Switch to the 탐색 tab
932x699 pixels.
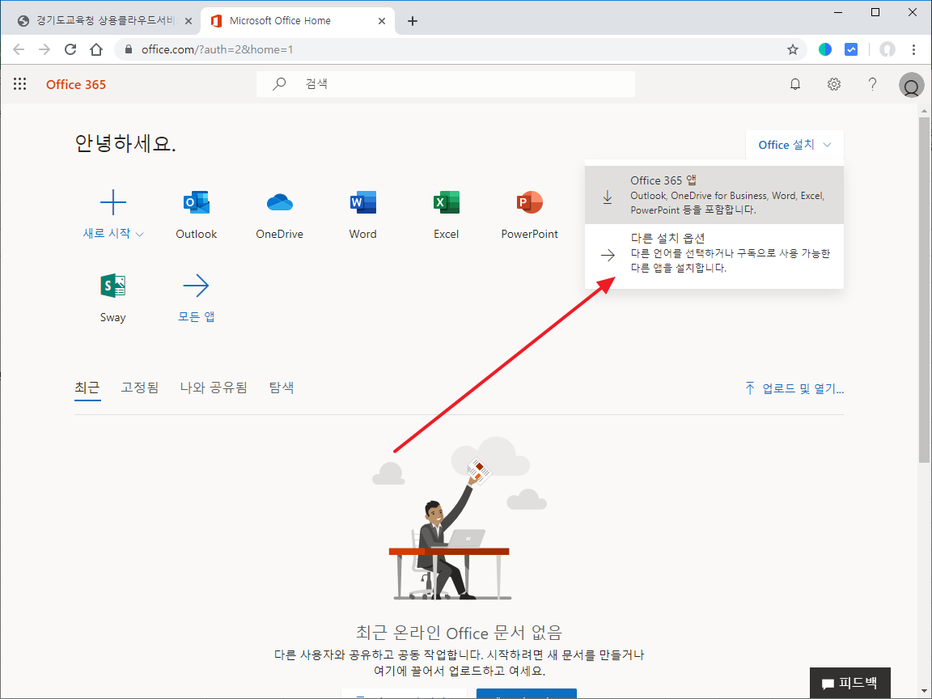(282, 388)
